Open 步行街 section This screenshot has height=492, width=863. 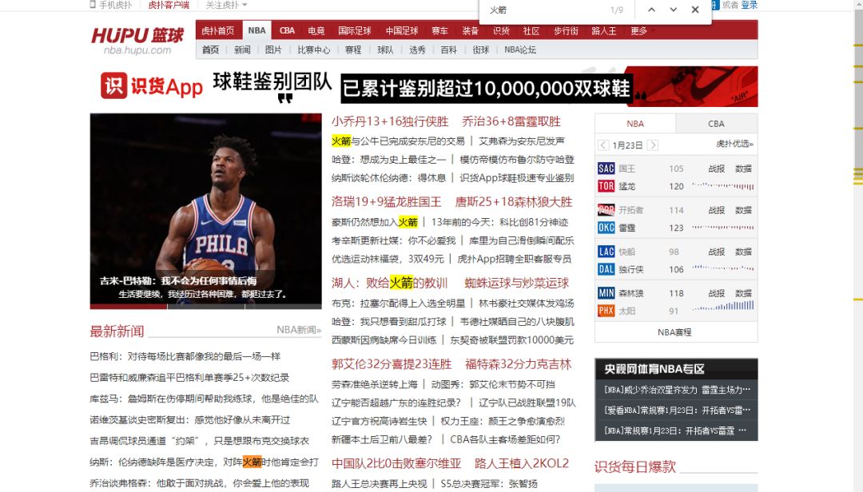[566, 31]
